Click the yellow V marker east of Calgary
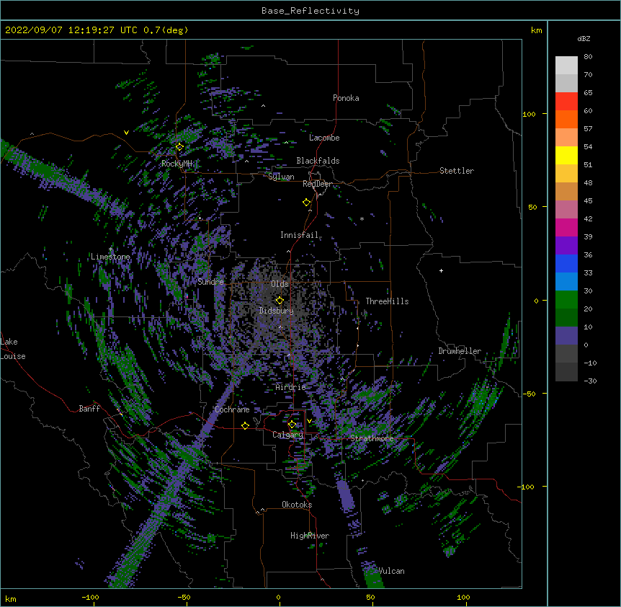 [309, 421]
